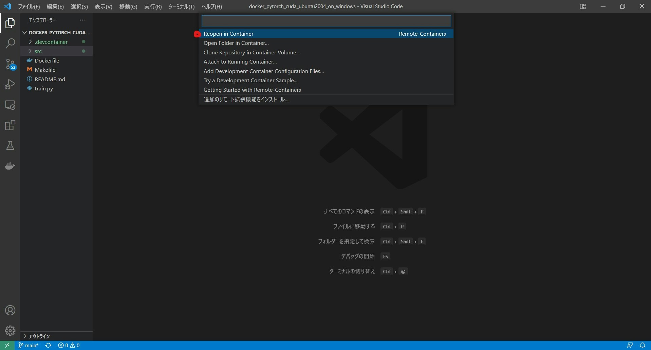Open the ターミナル(T) menu
The width and height of the screenshot is (651, 350).
coord(182,6)
